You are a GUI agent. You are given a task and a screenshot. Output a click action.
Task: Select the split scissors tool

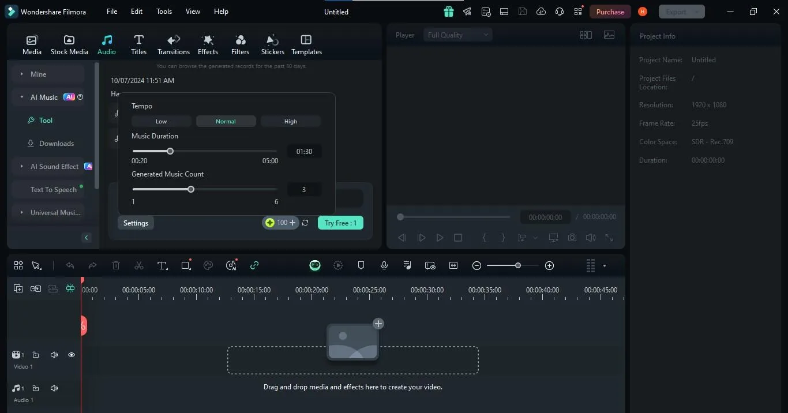coord(139,265)
